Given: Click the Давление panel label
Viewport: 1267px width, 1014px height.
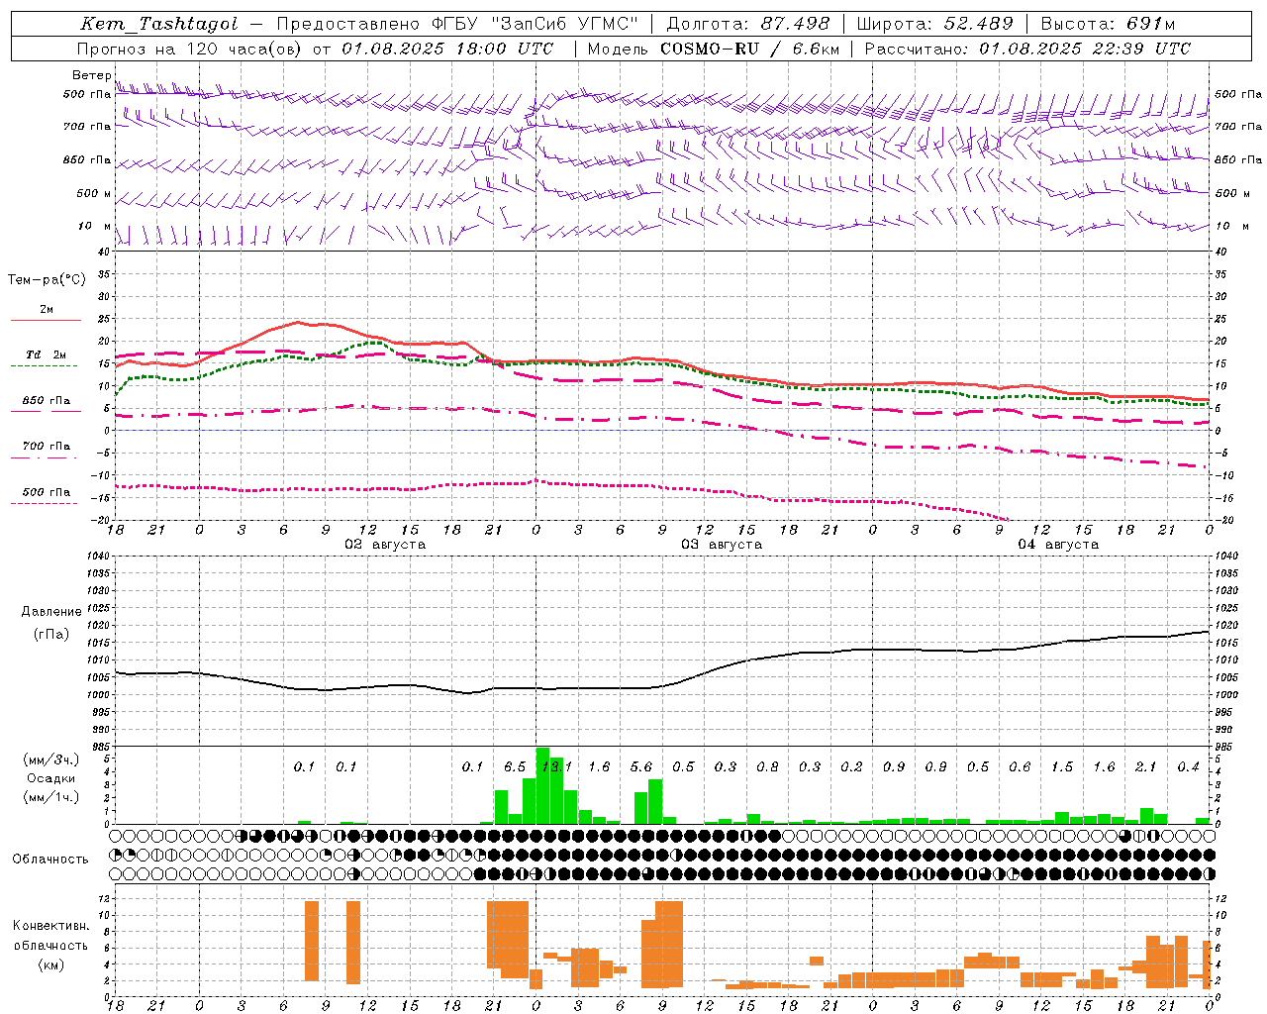Looking at the screenshot, I should coord(51,612).
